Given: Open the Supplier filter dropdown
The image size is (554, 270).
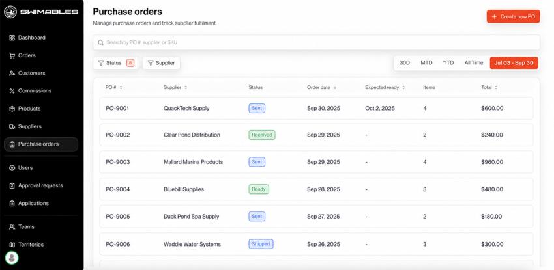Looking at the screenshot, I should 162,63.
